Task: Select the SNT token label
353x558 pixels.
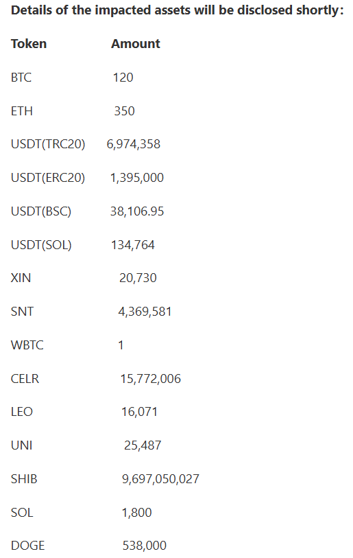Action: tap(22, 312)
